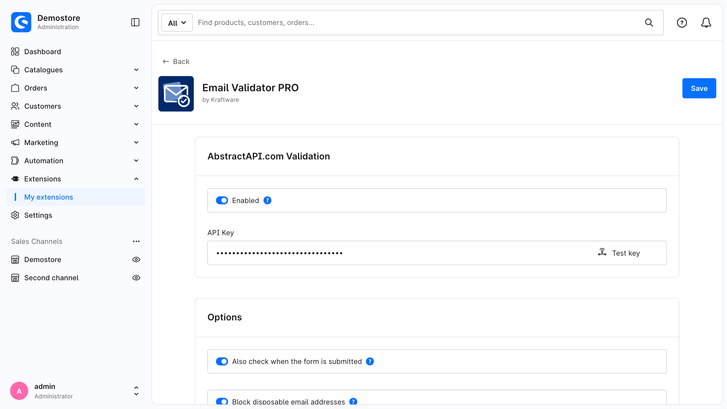
Task: Click the Second channel storefront icon
Action: coord(15,278)
